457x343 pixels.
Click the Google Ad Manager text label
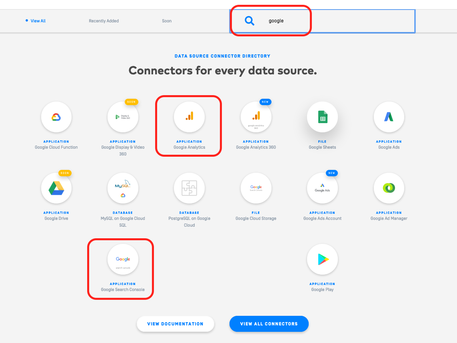[389, 218]
